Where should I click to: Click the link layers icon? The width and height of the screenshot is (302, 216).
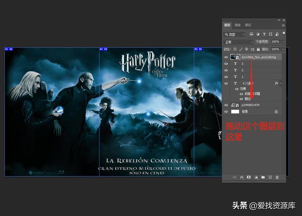click(x=235, y=177)
